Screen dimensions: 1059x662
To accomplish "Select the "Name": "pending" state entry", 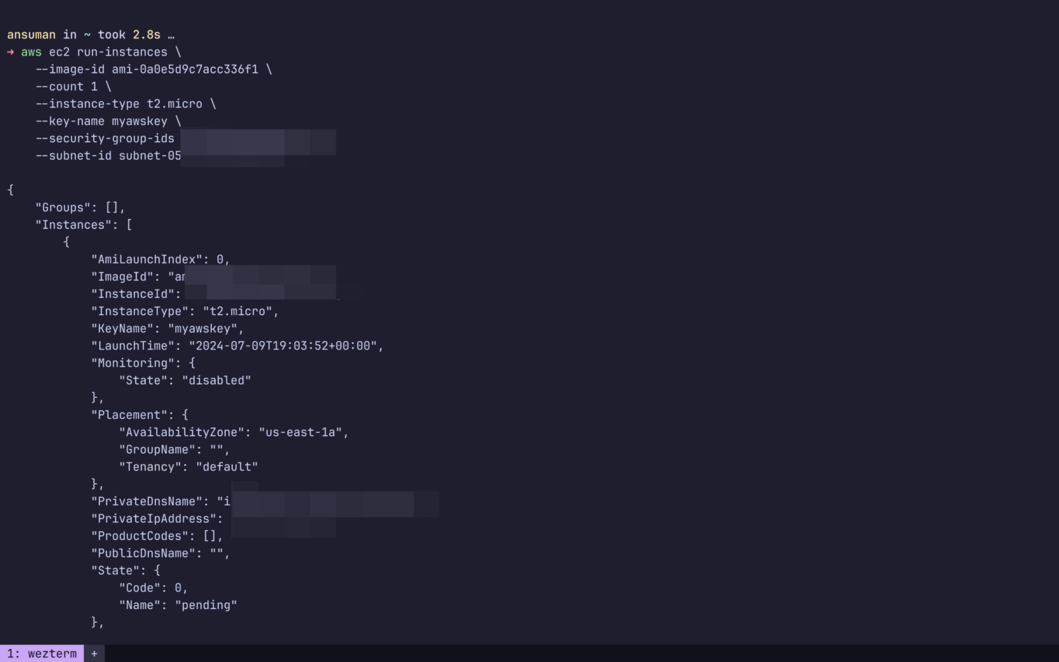I will (177, 604).
